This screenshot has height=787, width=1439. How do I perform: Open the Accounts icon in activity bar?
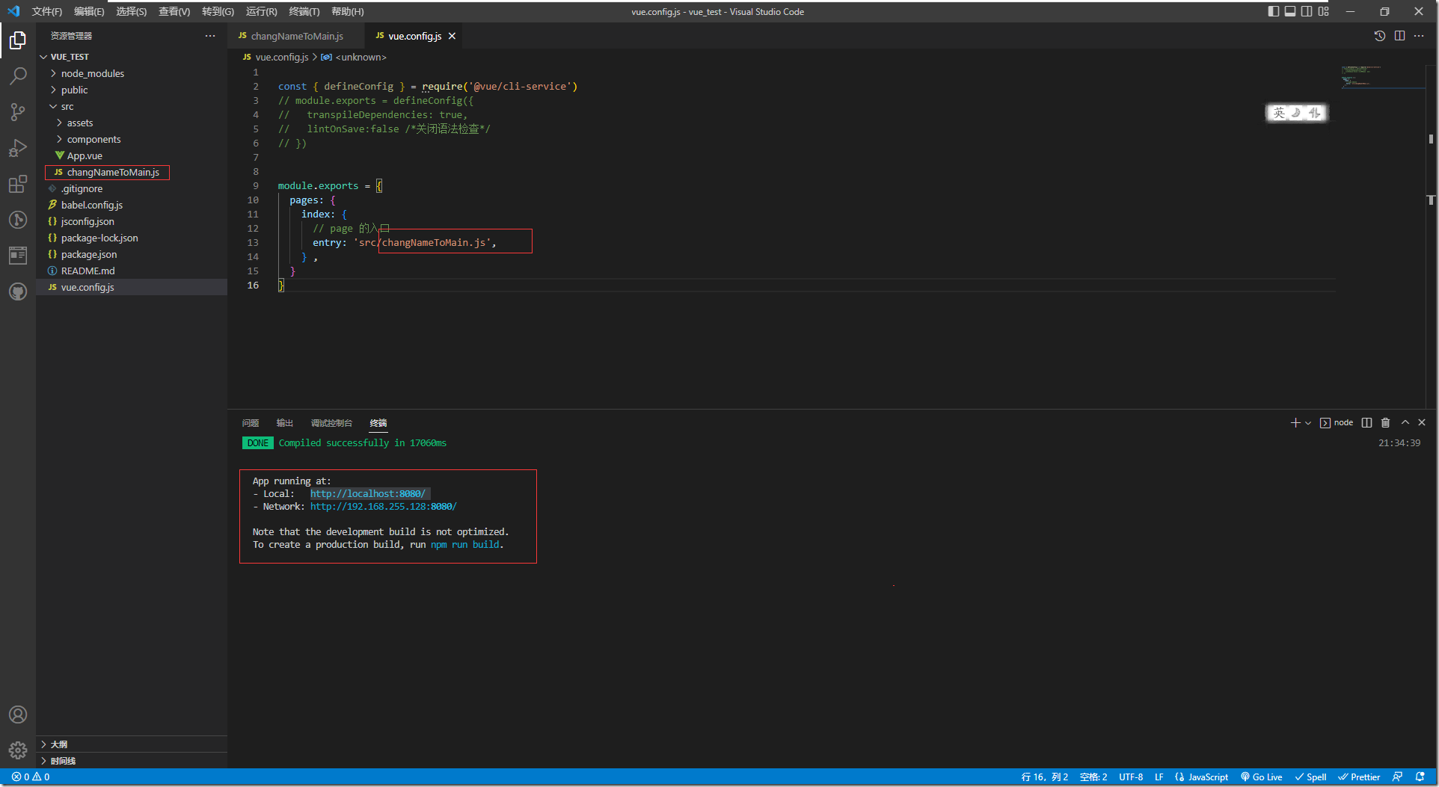point(18,715)
